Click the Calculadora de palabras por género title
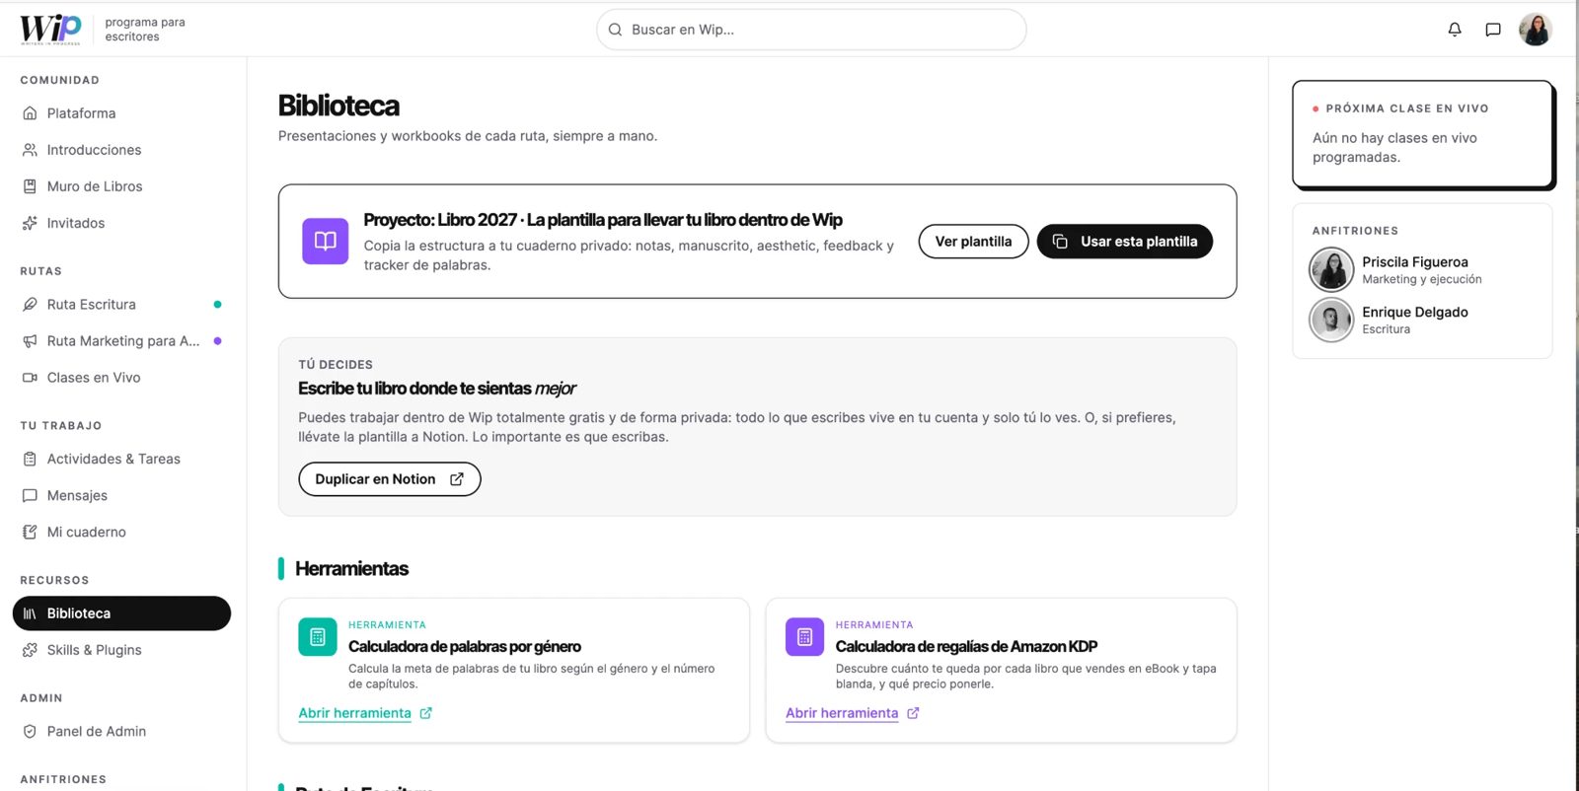Screen dimensions: 1579x791 (465, 647)
